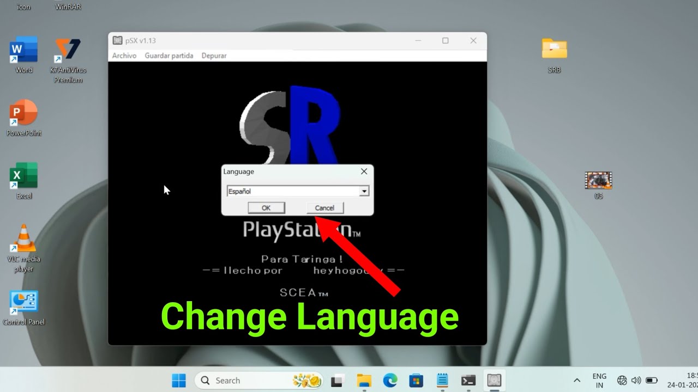Switch to pSX emulator taskbar icon
Image resolution: width=698 pixels, height=392 pixels.
point(494,380)
